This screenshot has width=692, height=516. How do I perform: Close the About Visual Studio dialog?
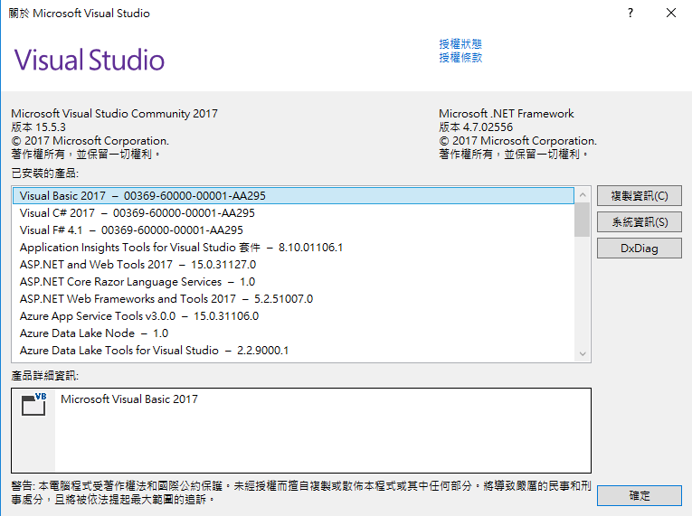point(671,14)
